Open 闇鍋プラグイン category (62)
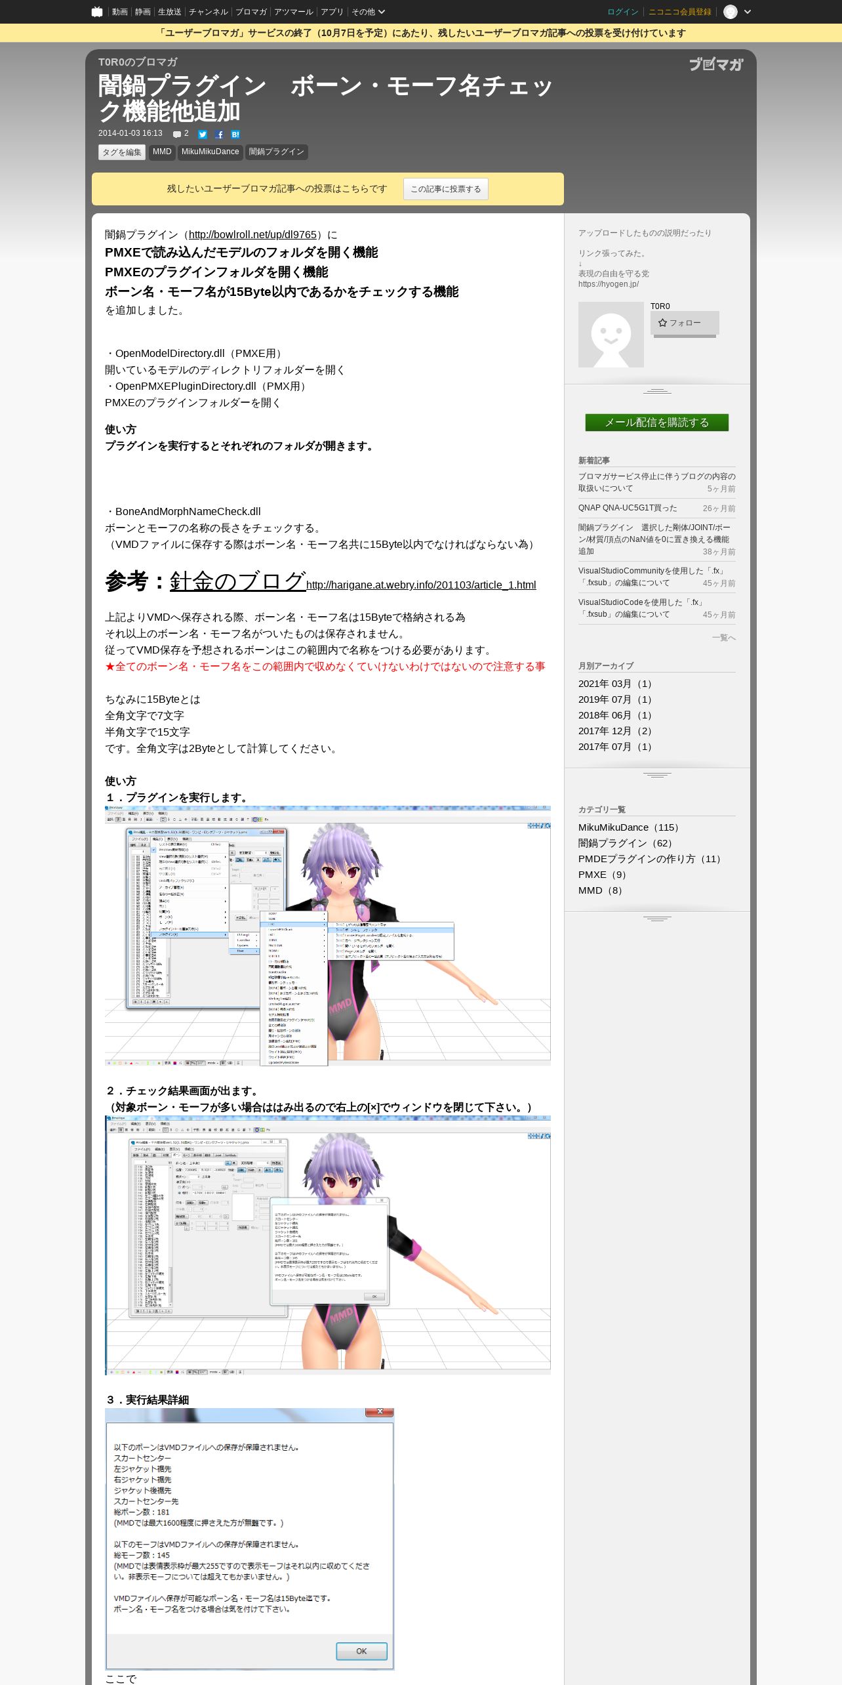 coord(628,843)
